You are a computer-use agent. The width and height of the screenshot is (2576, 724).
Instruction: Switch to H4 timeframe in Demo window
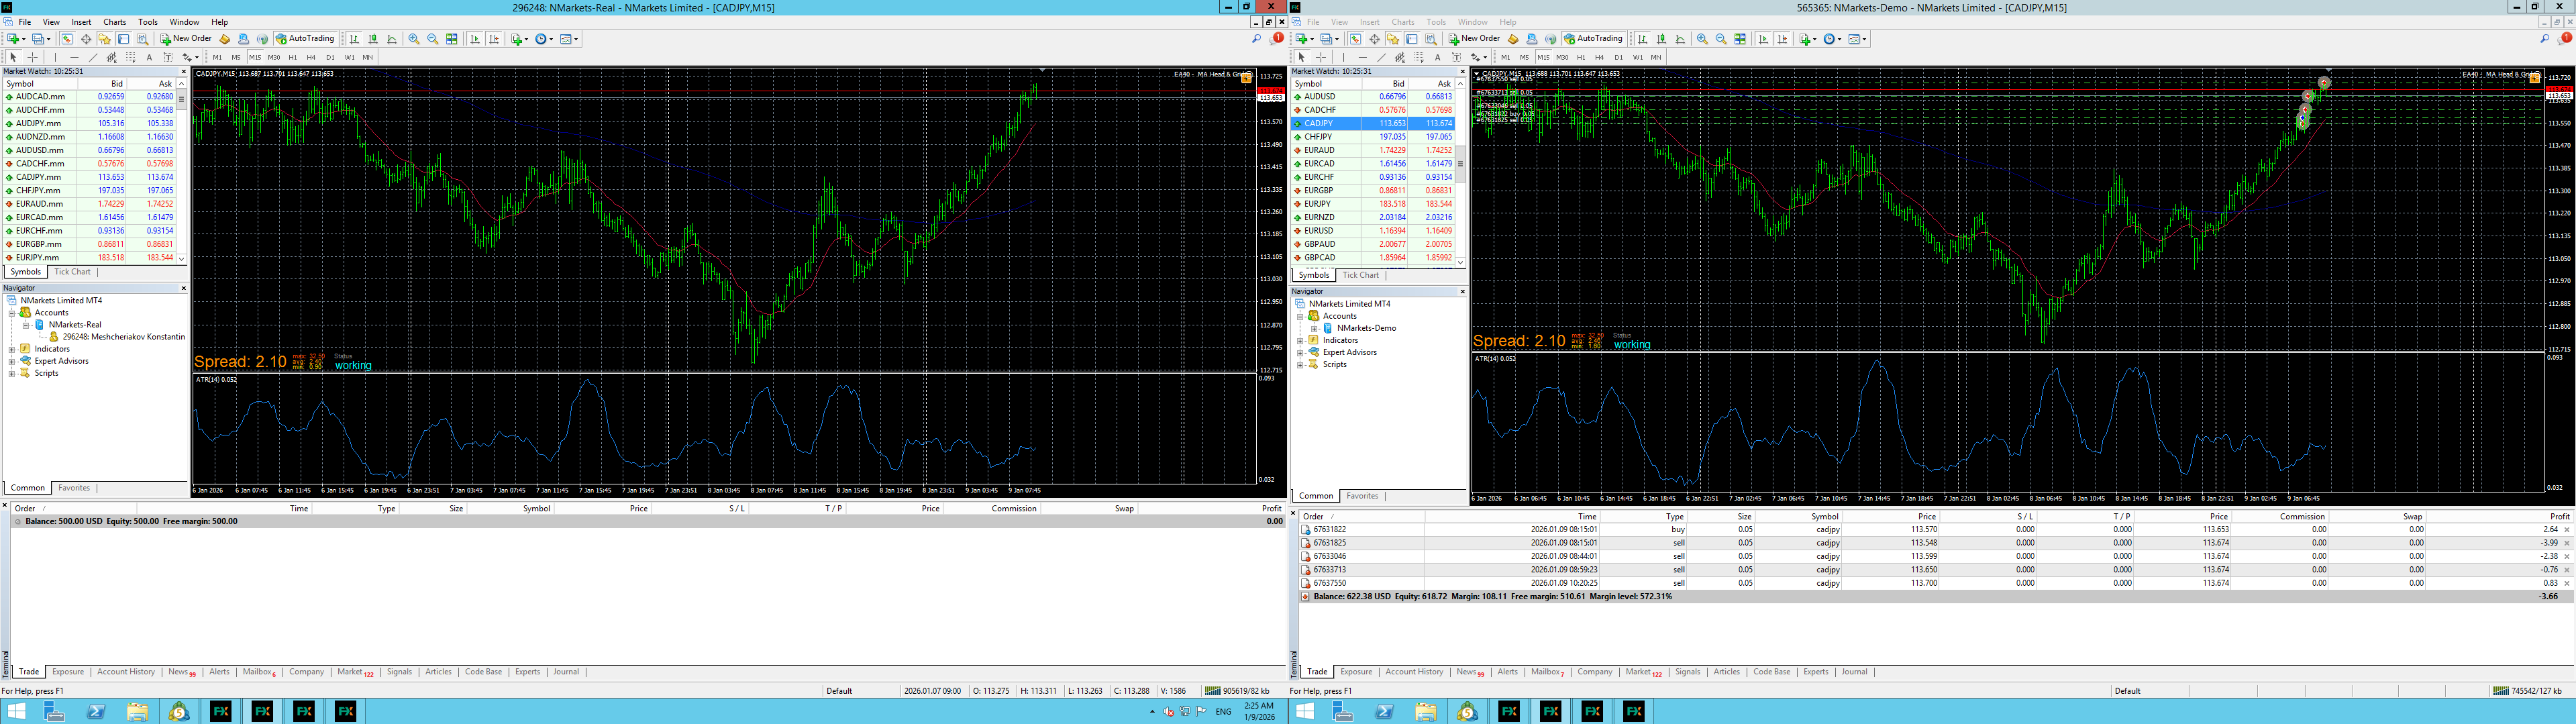[1599, 57]
